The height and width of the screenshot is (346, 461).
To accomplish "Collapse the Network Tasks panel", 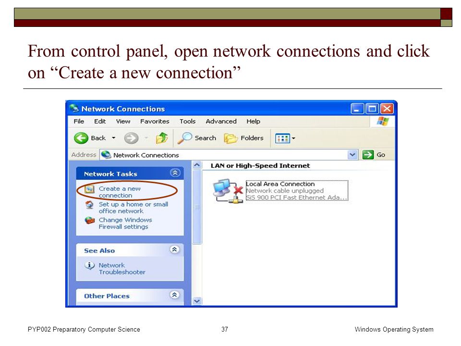I will coord(175,173).
